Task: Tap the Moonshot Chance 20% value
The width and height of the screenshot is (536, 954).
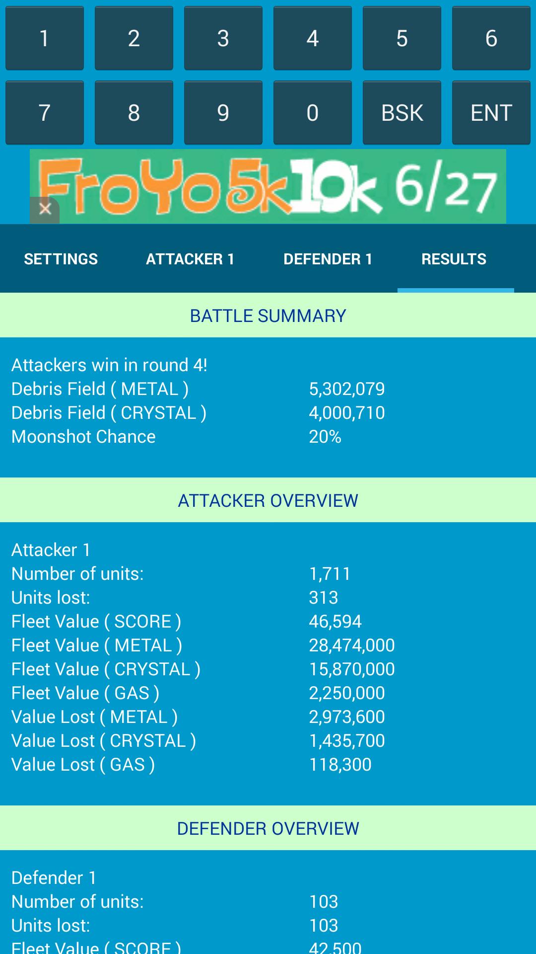Action: pyautogui.click(x=325, y=437)
